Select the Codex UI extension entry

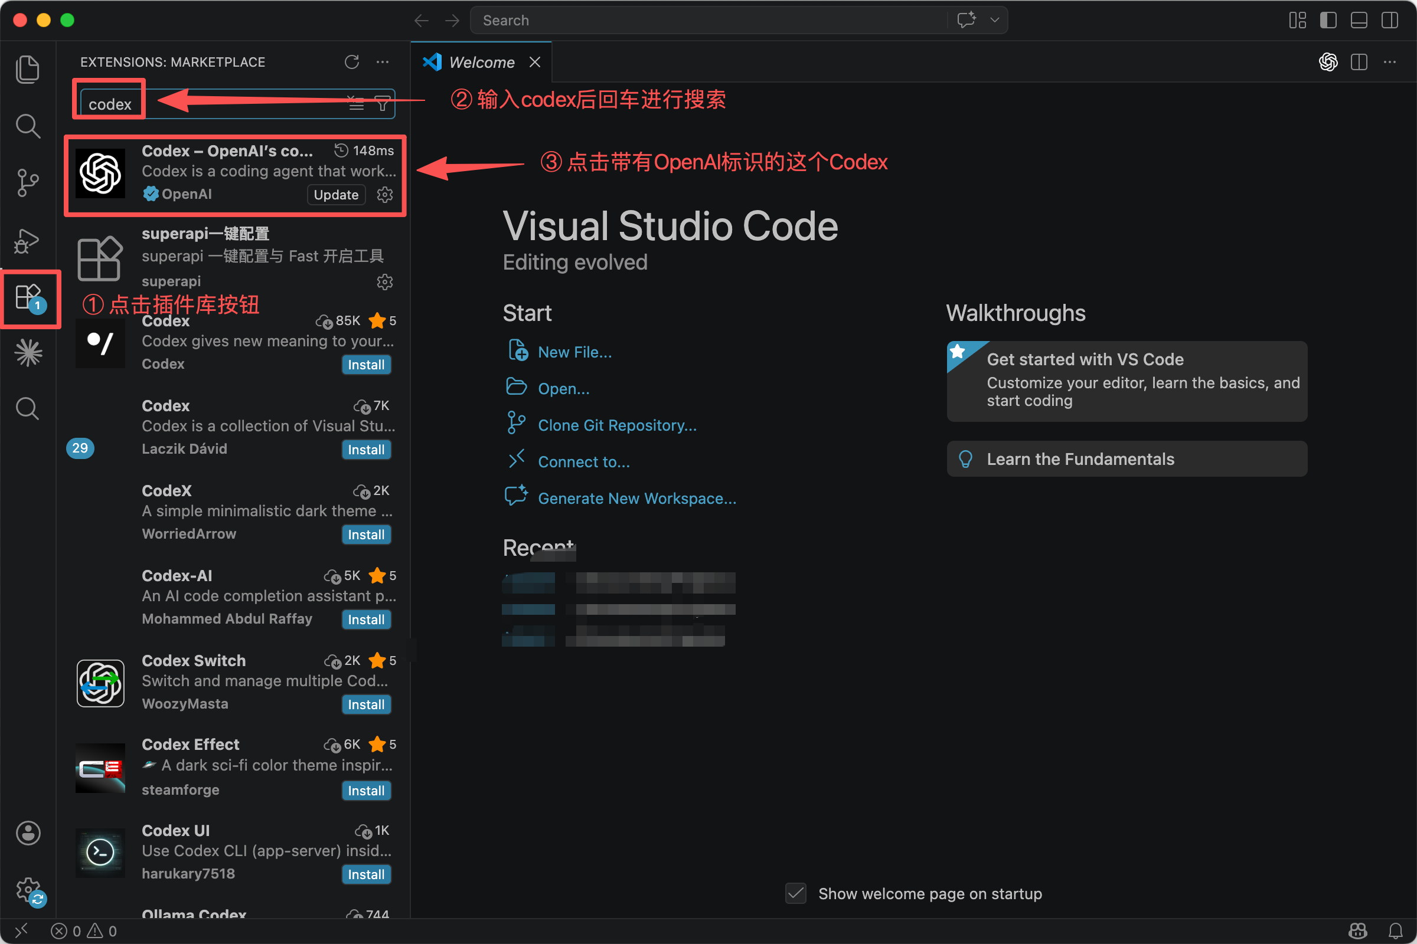[235, 853]
